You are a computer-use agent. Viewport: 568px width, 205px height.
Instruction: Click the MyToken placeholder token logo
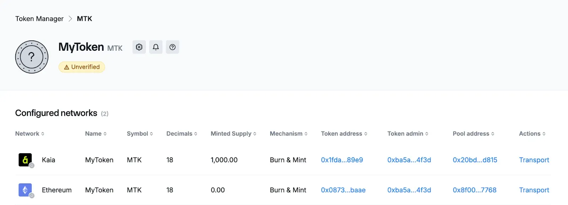32,57
